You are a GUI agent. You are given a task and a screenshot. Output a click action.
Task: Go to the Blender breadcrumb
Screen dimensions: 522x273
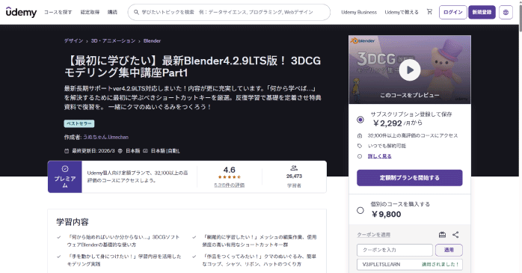pos(152,40)
